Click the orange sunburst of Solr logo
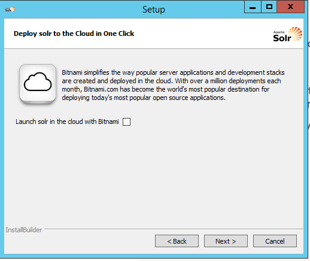This screenshot has height=261, width=310. point(295,34)
